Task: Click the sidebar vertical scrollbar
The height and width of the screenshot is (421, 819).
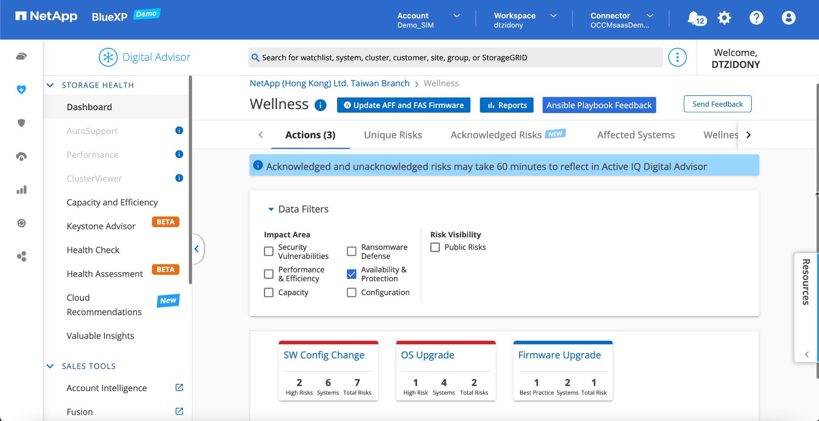Action: click(190, 179)
